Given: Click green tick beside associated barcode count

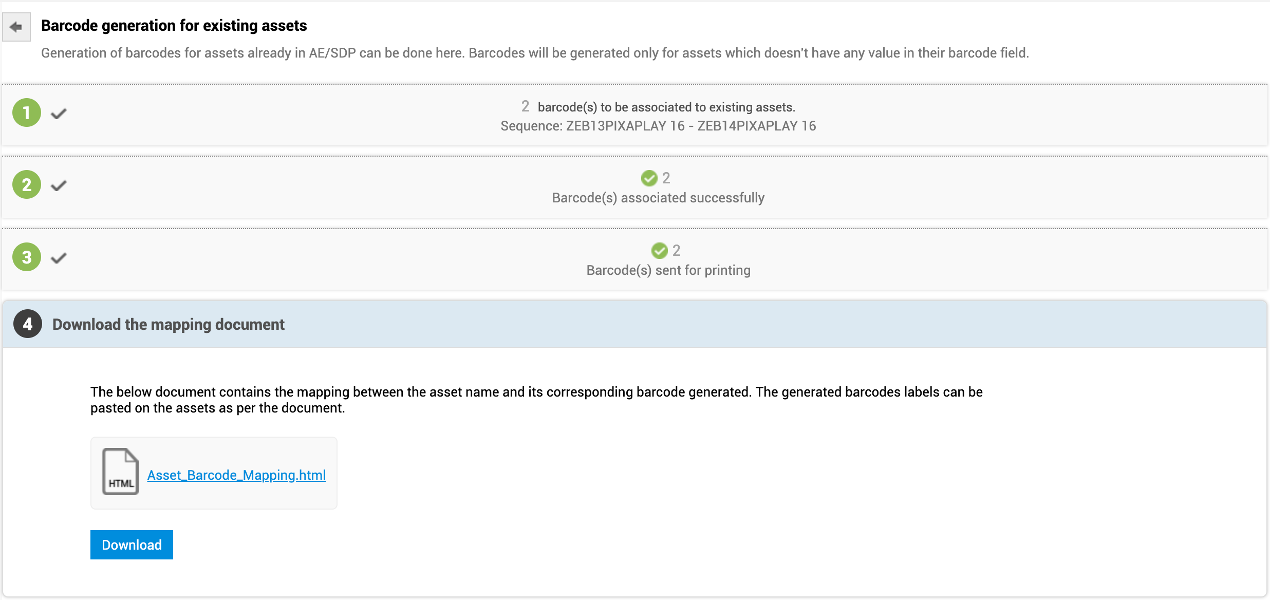Looking at the screenshot, I should point(649,178).
